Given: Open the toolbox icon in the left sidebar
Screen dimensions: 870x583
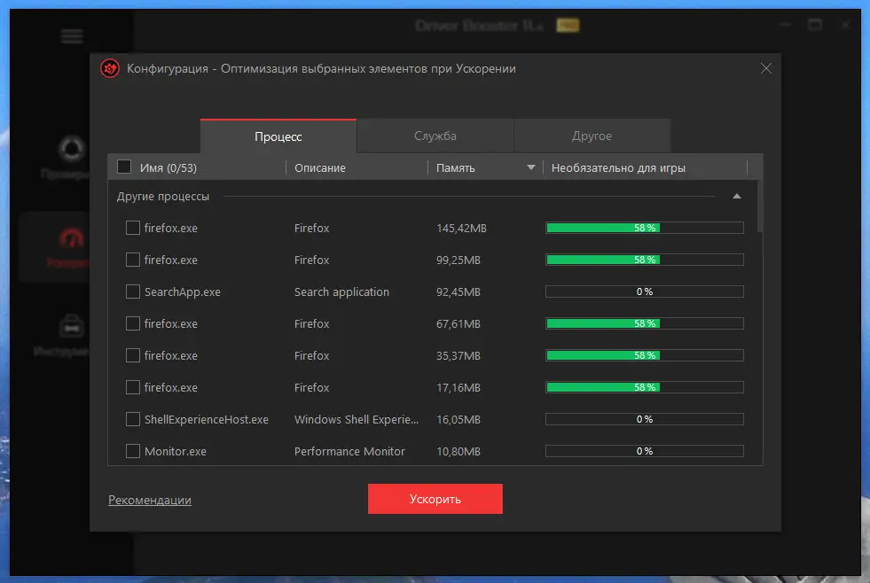Looking at the screenshot, I should tap(72, 327).
